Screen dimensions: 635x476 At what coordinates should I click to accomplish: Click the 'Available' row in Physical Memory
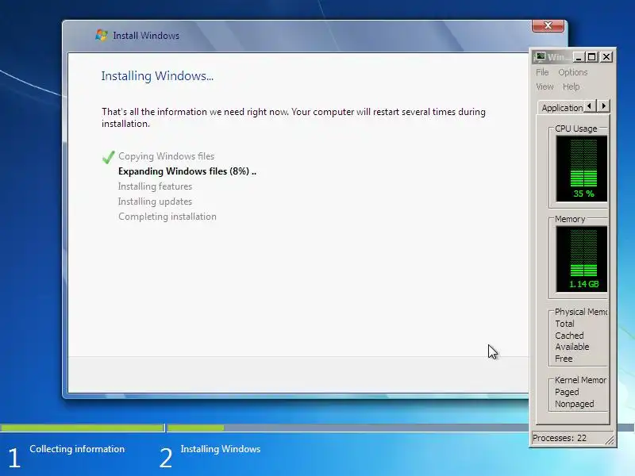572,347
